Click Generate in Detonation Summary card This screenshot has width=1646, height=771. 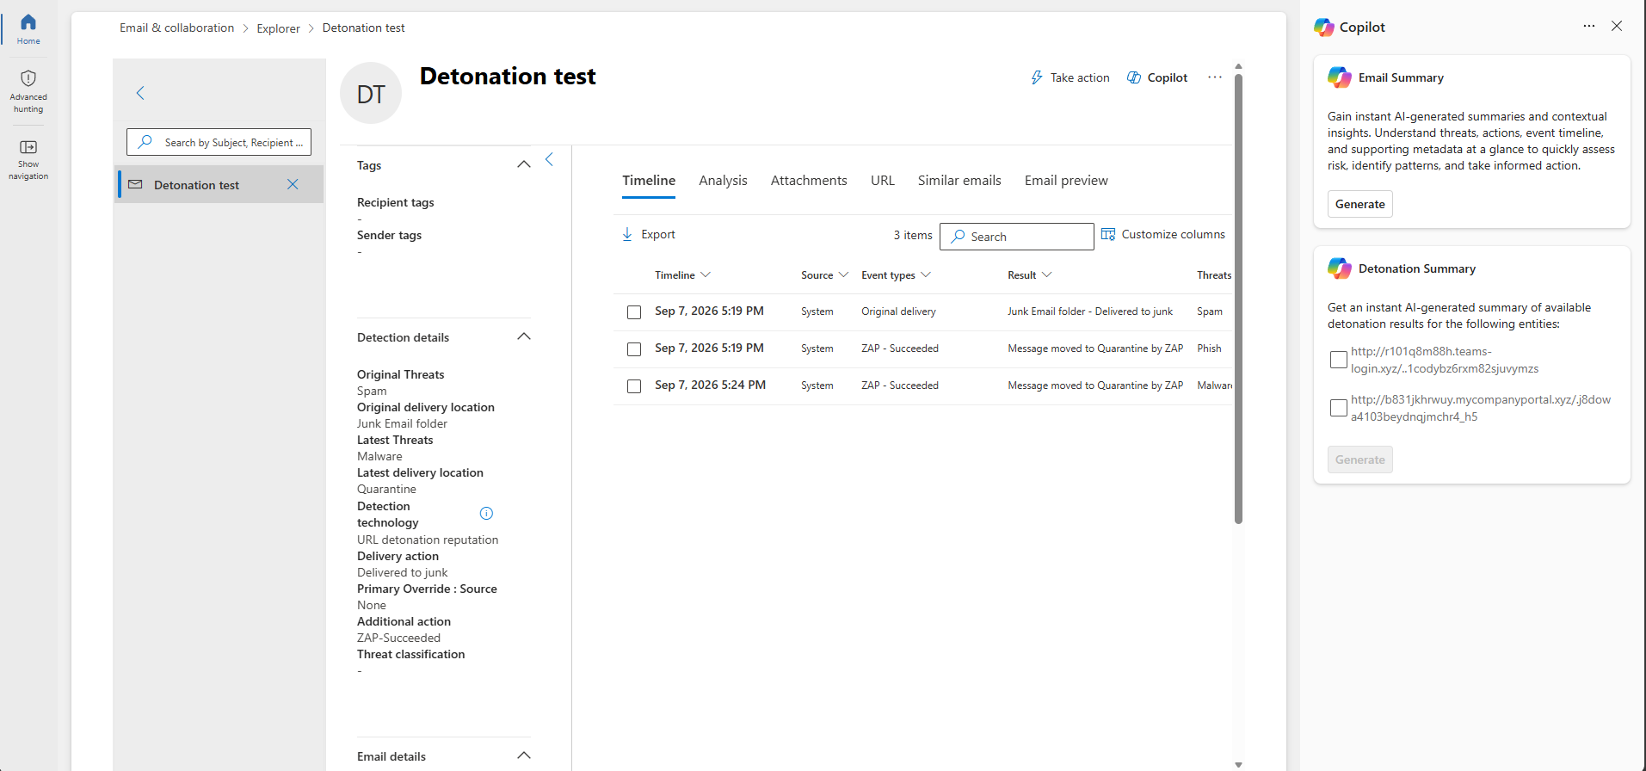[x=1360, y=460]
